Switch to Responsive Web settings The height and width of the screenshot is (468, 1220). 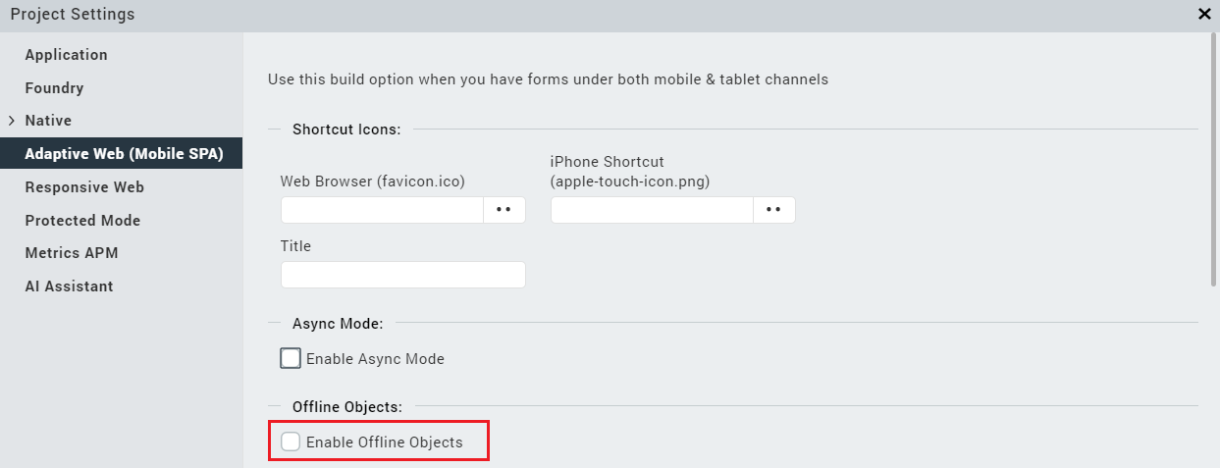[x=84, y=187]
